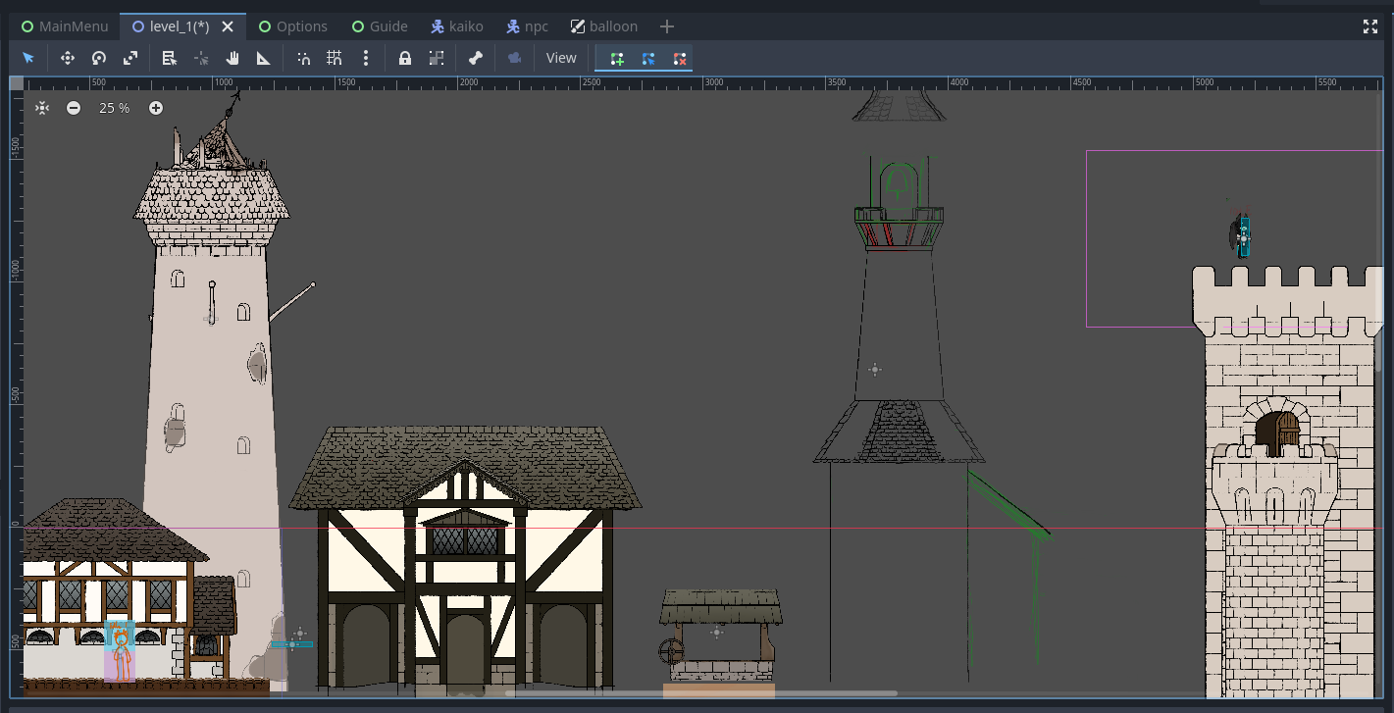The height and width of the screenshot is (713, 1394).
Task: Click the list-select nodes tool
Action: click(x=170, y=58)
